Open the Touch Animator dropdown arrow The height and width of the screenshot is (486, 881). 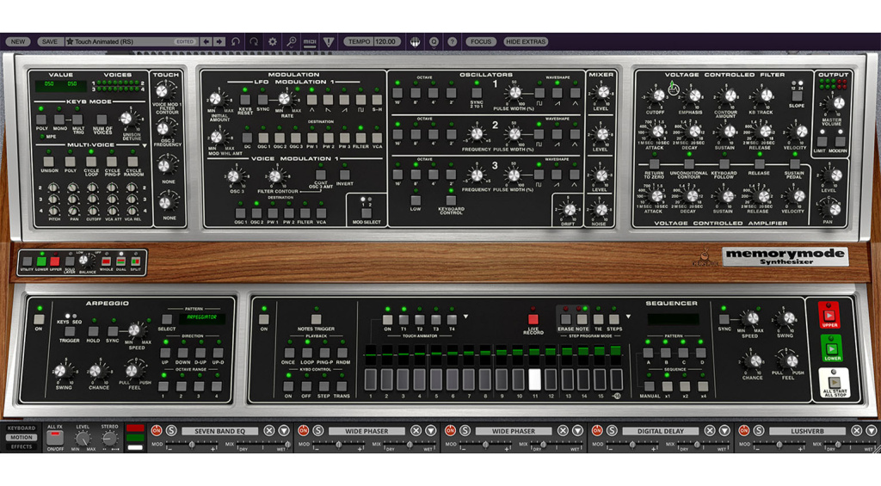point(465,317)
